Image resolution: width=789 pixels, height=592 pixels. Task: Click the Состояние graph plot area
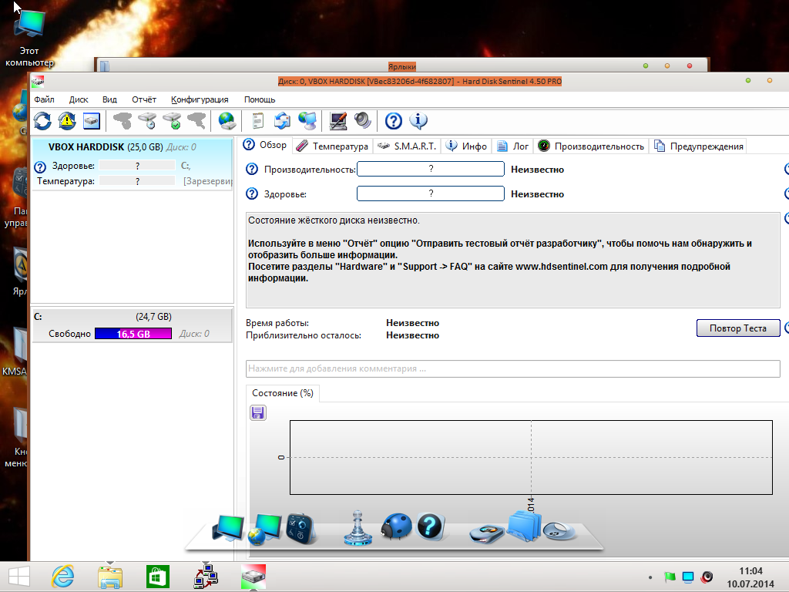[531, 457]
